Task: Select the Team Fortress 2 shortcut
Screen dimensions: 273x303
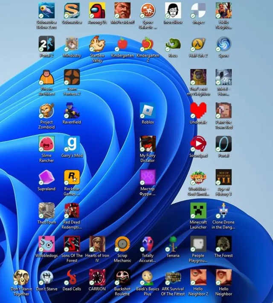Action: click(x=72, y=77)
